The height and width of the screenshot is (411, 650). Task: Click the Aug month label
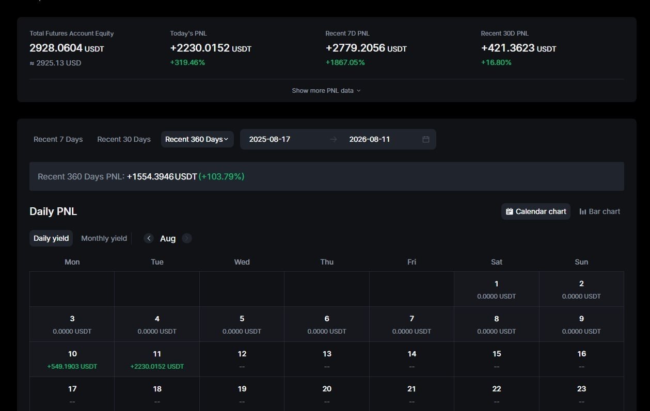(x=168, y=238)
